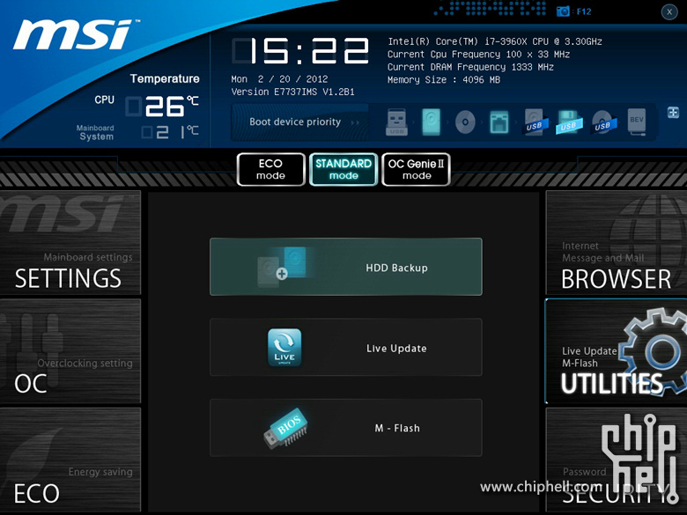Click the 15:22 system clock
The height and width of the screenshot is (515, 687).
point(300,51)
